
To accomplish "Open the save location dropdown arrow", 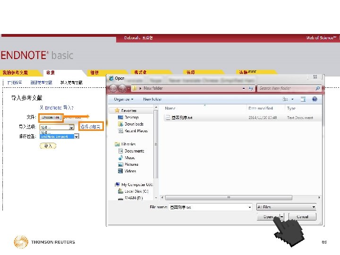I will pos(76,136).
